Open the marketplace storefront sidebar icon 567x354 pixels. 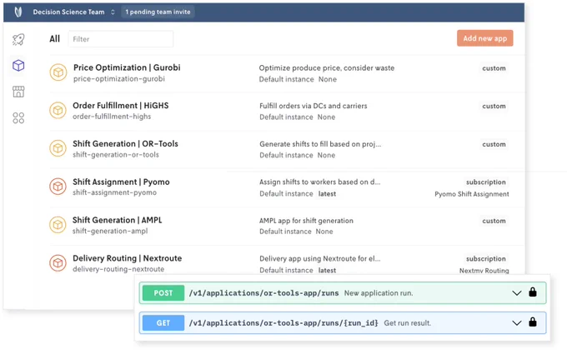18,92
